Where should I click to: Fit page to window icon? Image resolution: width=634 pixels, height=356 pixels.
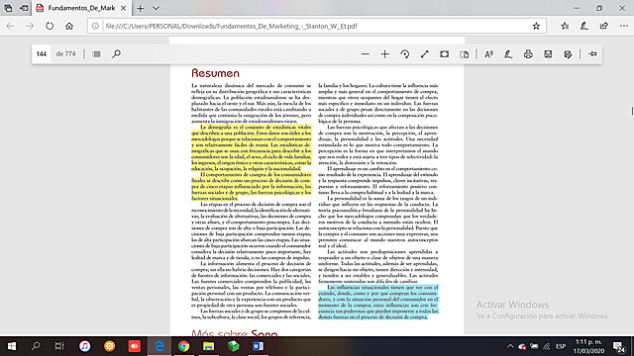(x=445, y=54)
